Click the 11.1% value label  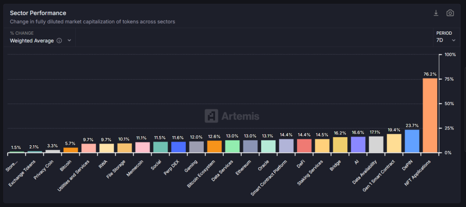(x=143, y=138)
